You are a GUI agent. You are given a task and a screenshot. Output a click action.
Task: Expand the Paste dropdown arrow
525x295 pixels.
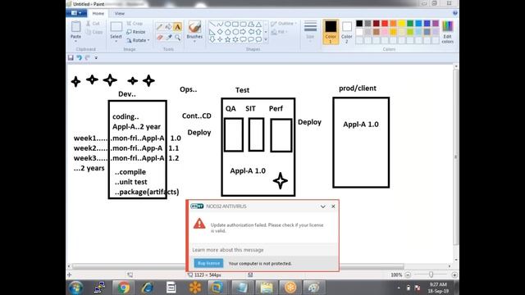(75, 41)
